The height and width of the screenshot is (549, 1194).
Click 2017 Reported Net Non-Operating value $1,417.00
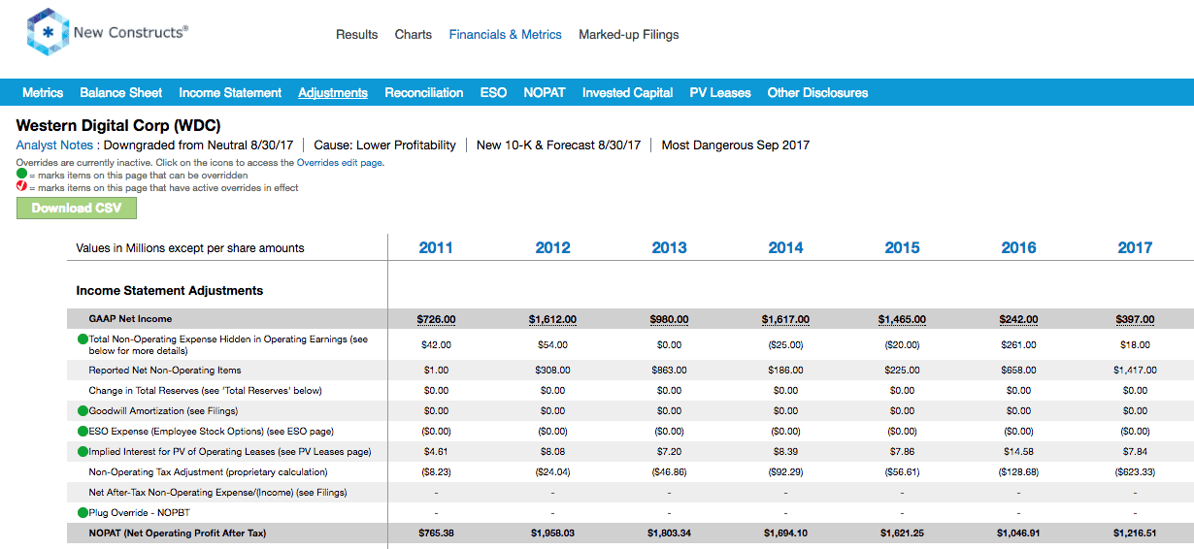click(x=1135, y=371)
